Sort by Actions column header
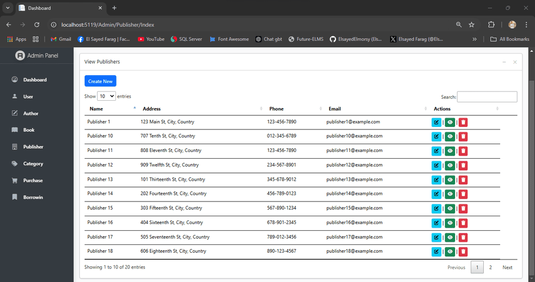 coord(464,109)
